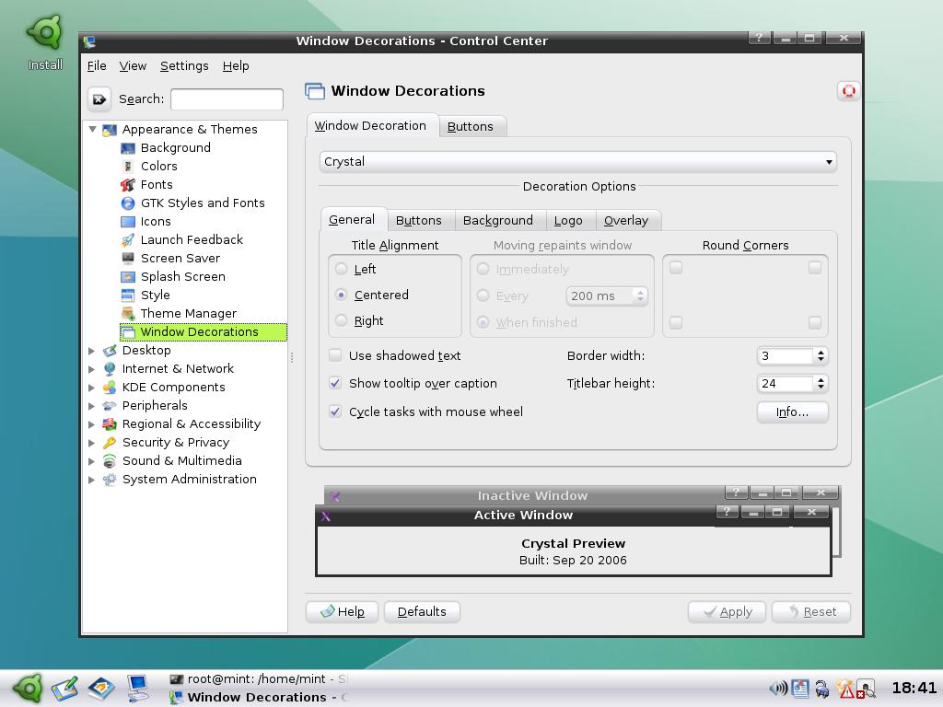943x707 pixels.
Task: Click the Help button at bottom
Action: [x=342, y=612]
